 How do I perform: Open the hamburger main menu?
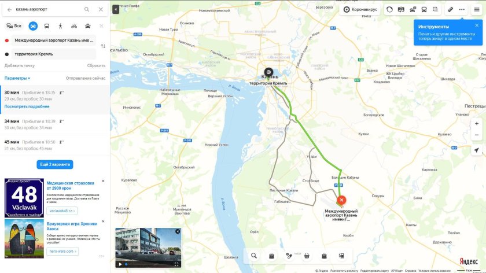click(x=477, y=10)
